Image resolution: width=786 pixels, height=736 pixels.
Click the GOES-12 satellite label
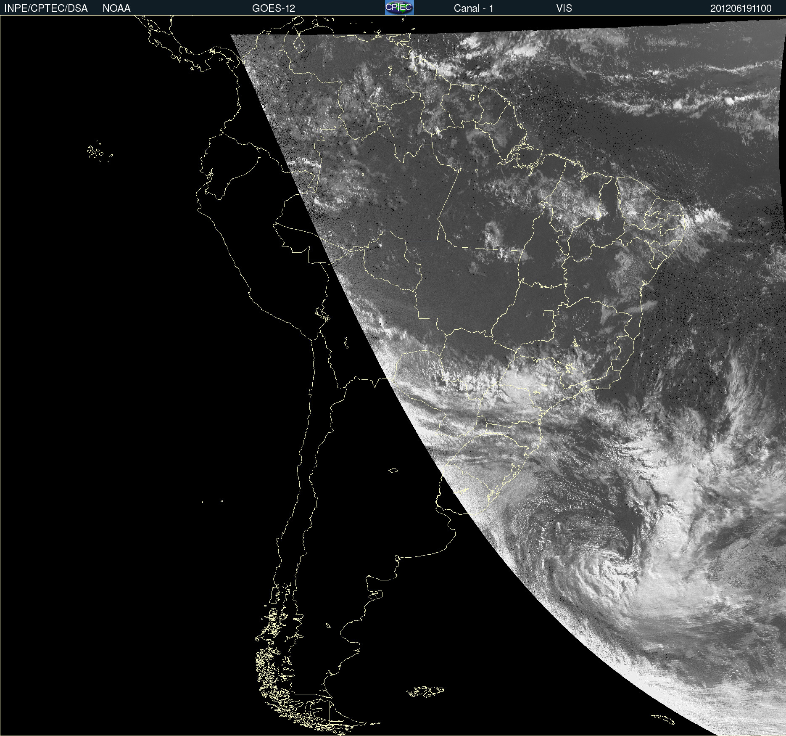[274, 8]
